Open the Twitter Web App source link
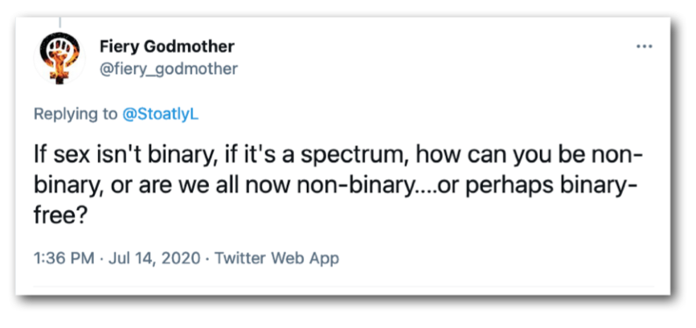This screenshot has height=328, width=696. [277, 258]
